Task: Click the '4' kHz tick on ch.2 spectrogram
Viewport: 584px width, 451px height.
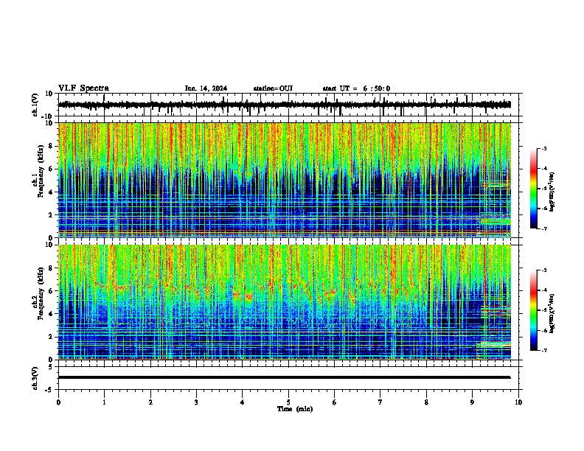Action: (51, 314)
